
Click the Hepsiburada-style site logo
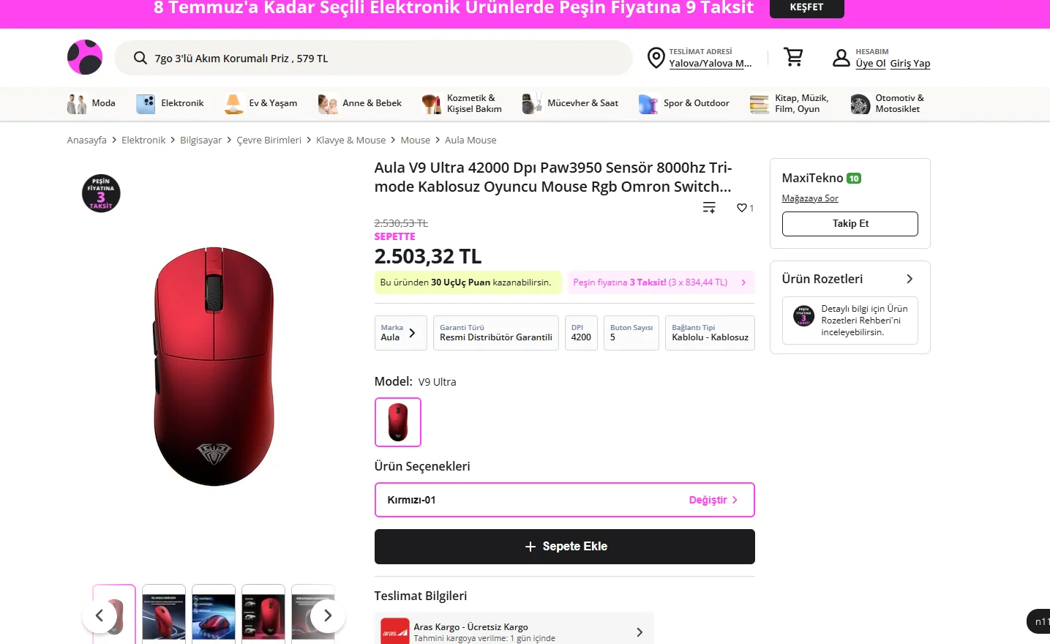(85, 57)
